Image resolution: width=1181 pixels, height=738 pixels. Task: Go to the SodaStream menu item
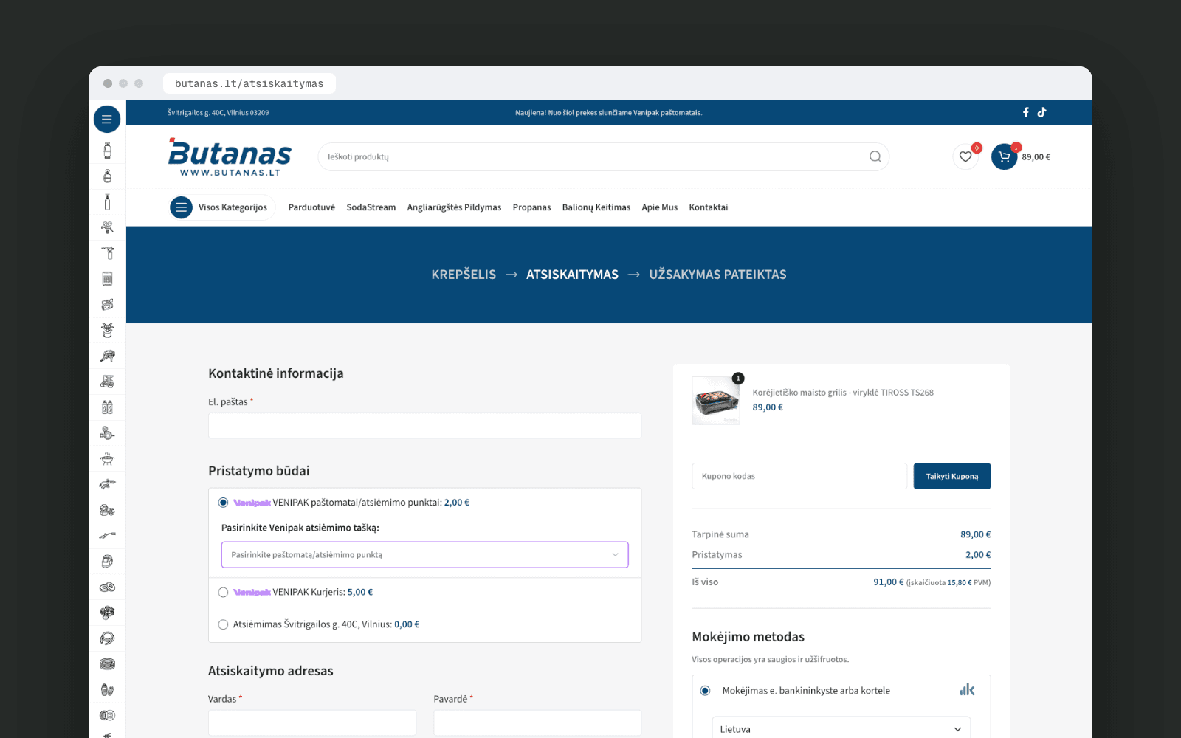pos(371,207)
